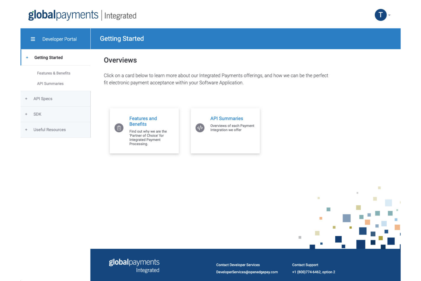Viewport: 421px width, 281px height.
Task: Expand the SDK section plus icon
Action: click(x=26, y=114)
